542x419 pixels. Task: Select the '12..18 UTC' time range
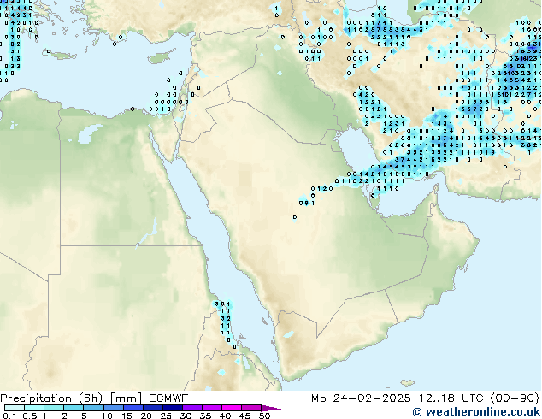point(451,398)
